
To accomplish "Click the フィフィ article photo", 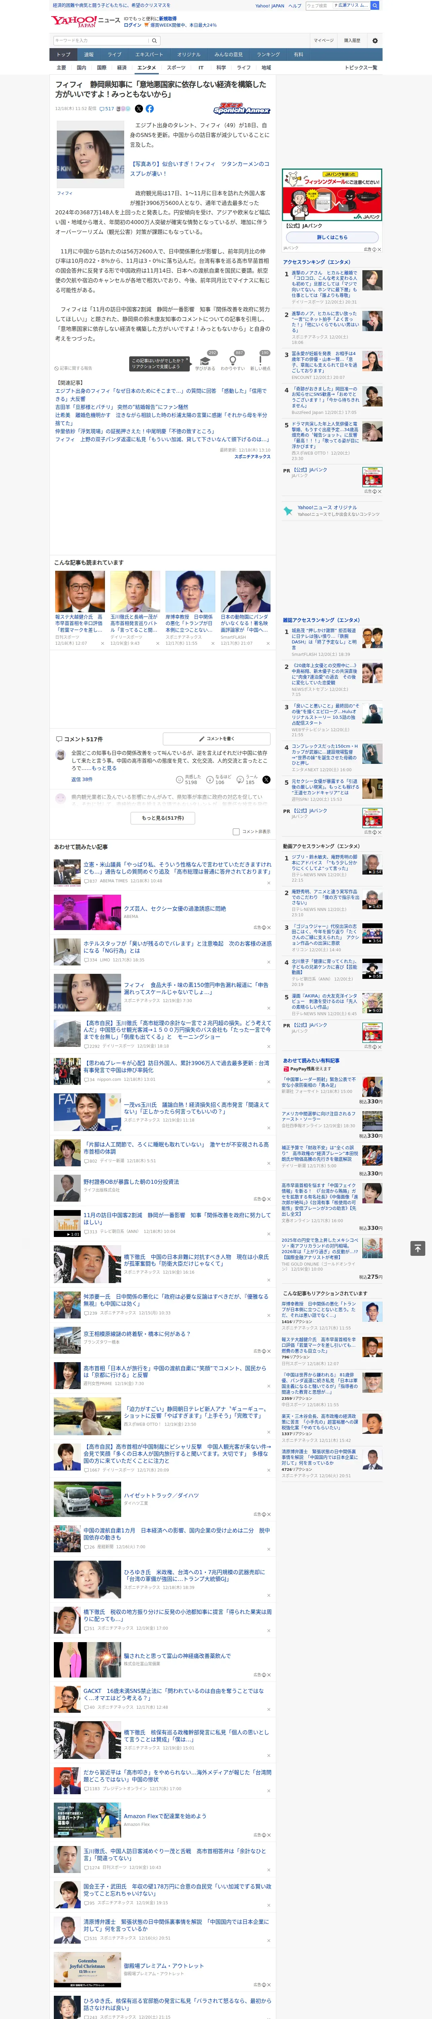I will 90,154.
